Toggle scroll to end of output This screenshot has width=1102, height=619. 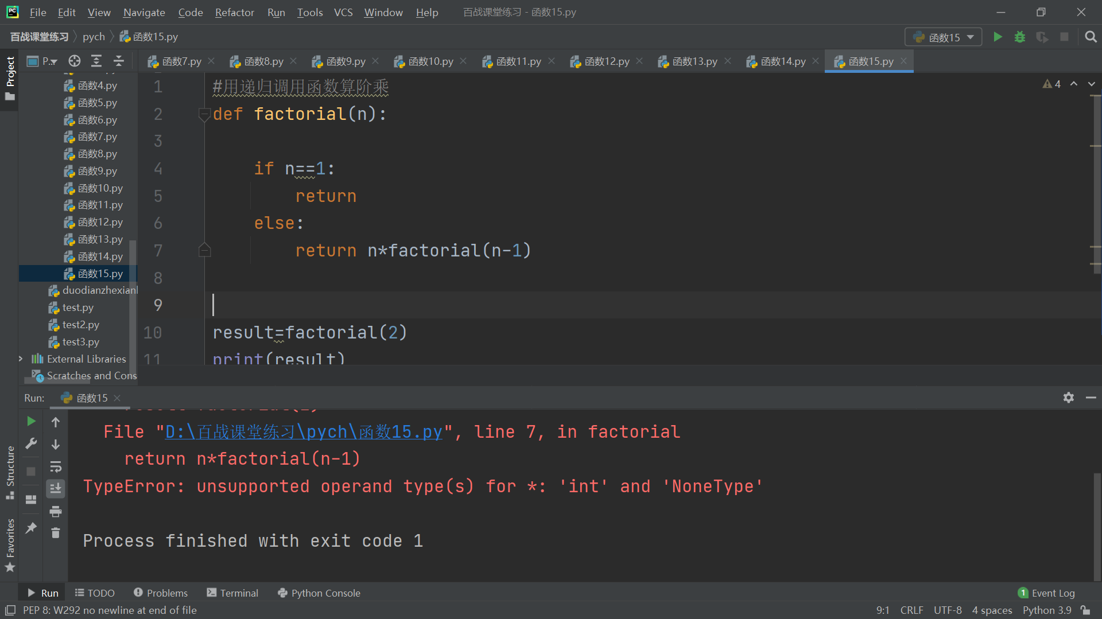pos(56,489)
